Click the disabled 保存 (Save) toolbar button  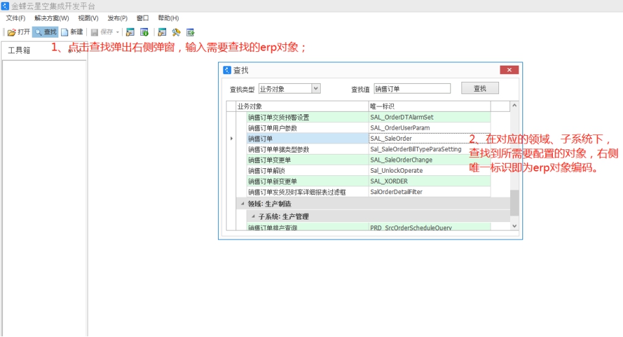coord(102,32)
